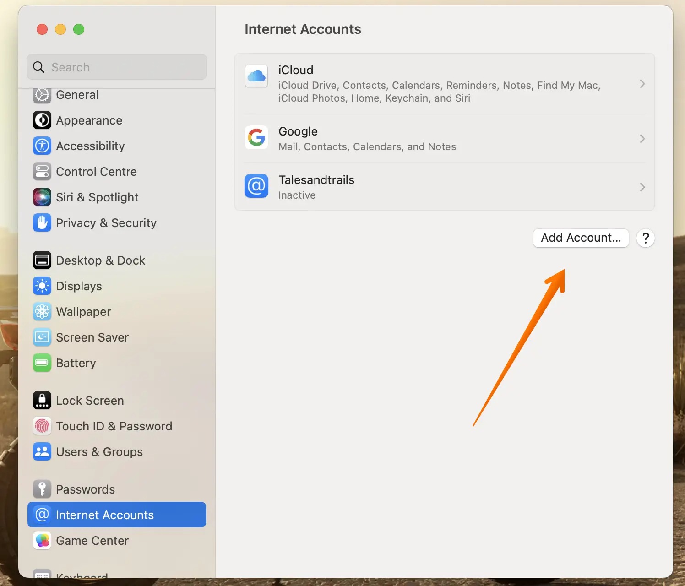The height and width of the screenshot is (586, 685).
Task: Open Talesandtrails account chevron
Action: click(642, 187)
